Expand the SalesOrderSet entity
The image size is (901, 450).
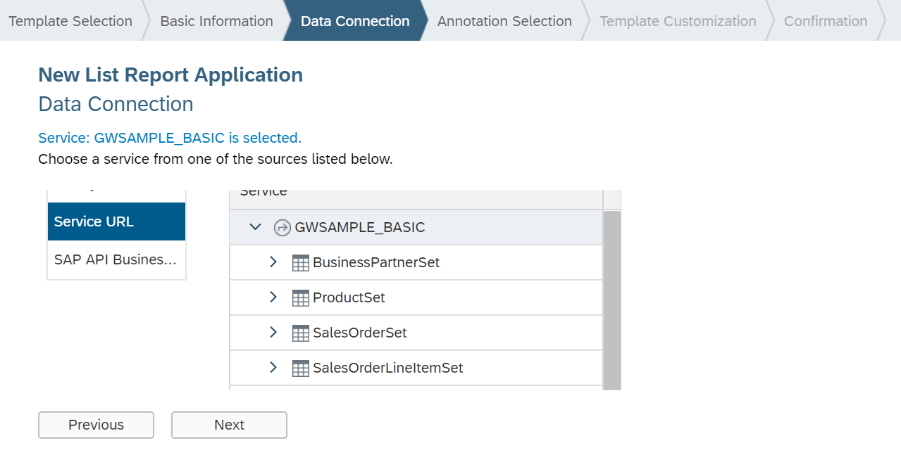[273, 333]
